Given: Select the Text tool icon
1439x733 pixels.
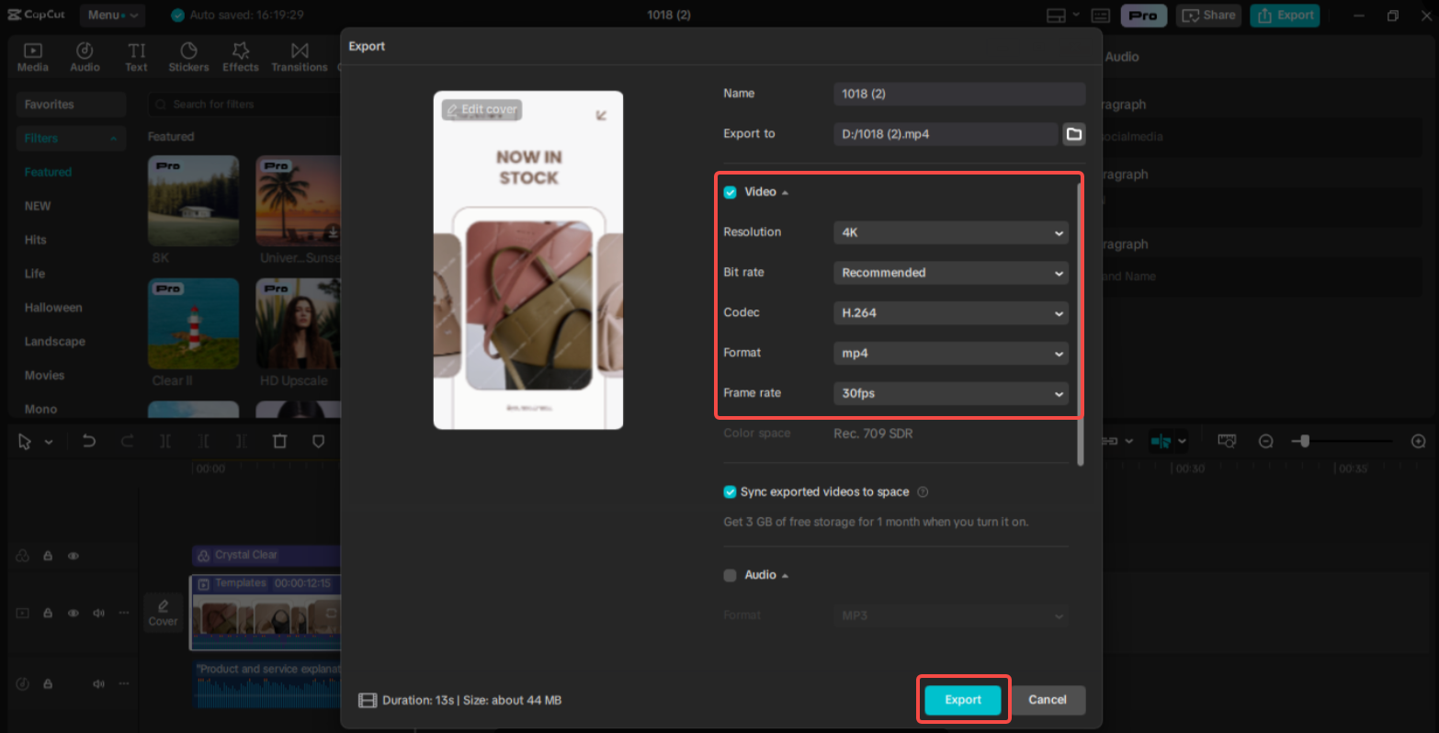Looking at the screenshot, I should point(136,56).
